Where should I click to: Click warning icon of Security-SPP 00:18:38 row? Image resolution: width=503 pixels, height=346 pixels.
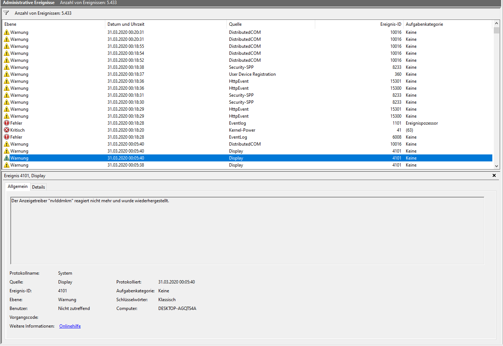click(x=7, y=67)
